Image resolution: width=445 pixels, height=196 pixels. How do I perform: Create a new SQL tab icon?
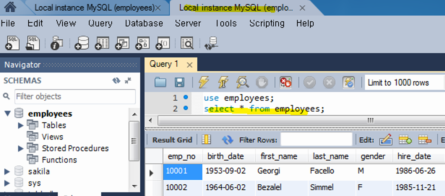pos(12,43)
